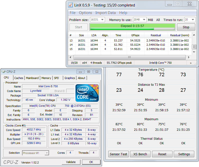Click the LinX application icon in title bar

70,5
